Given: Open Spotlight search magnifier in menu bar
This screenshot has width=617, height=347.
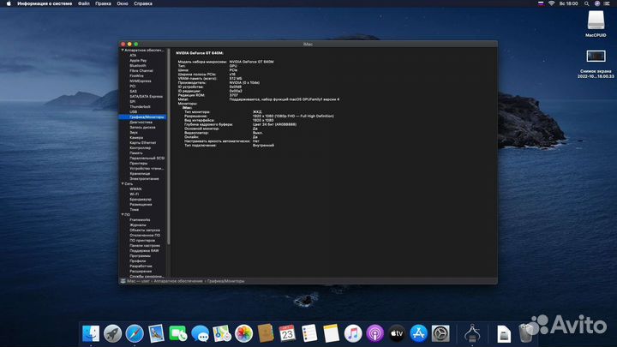Looking at the screenshot, I should (x=586, y=3).
